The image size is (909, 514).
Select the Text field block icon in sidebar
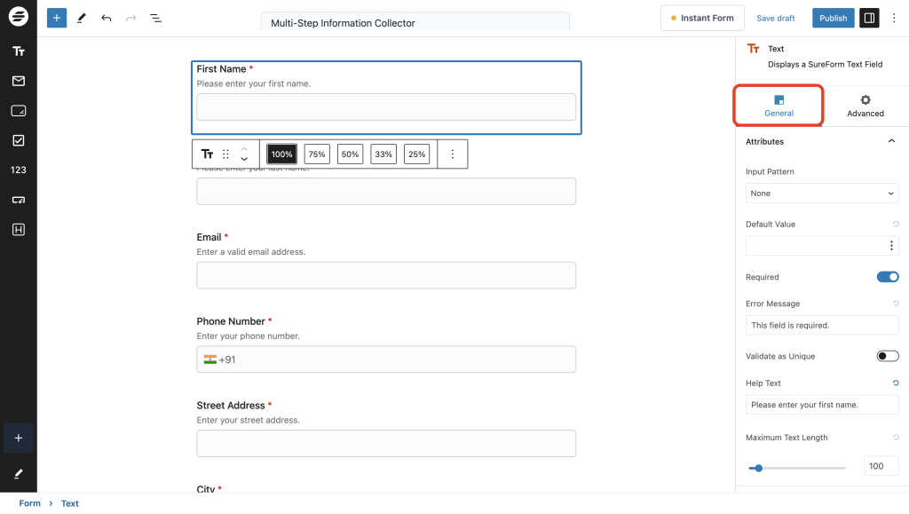18,51
